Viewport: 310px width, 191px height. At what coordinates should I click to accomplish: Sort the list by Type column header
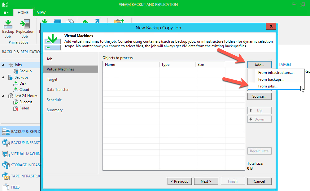coord(177,65)
